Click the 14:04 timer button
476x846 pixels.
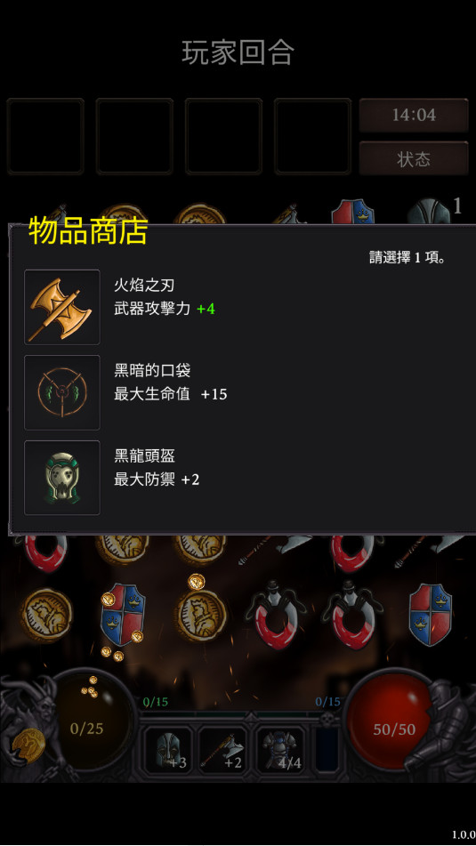(414, 115)
